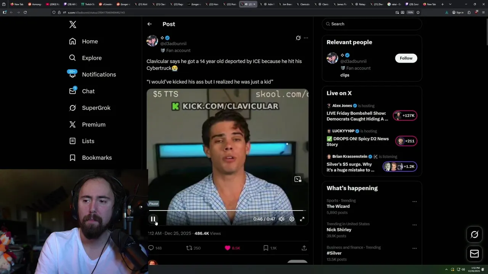
Task: Open video playback settings gear
Action: coord(292,219)
